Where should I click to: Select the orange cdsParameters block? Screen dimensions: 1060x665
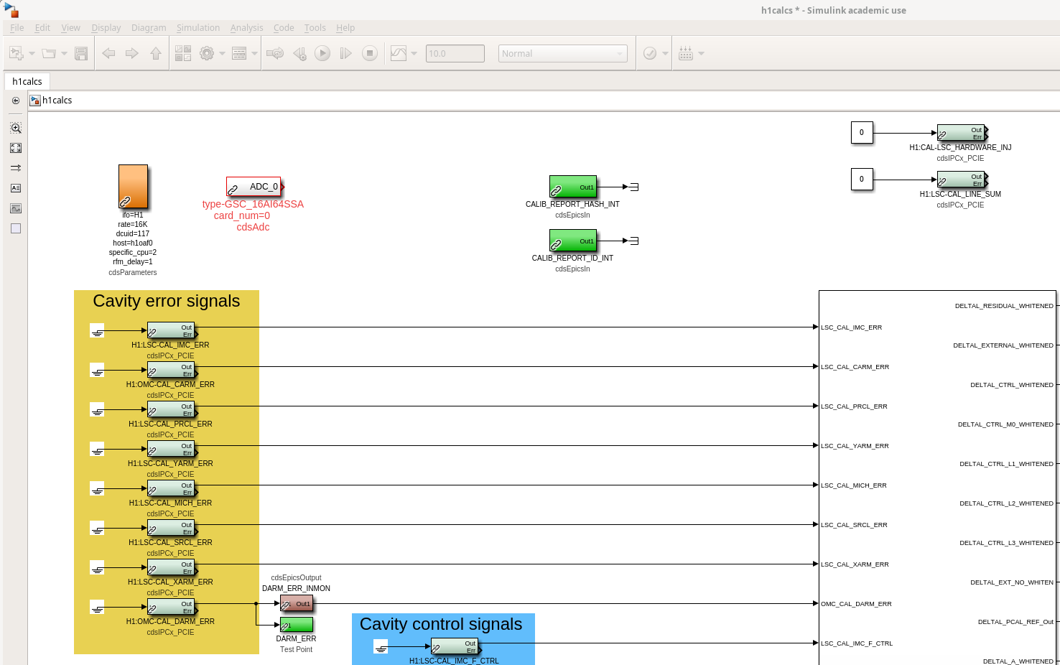coord(133,187)
